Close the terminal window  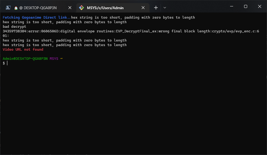259,6
